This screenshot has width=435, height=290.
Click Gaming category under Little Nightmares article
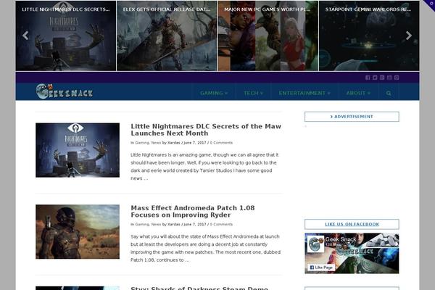click(x=142, y=143)
